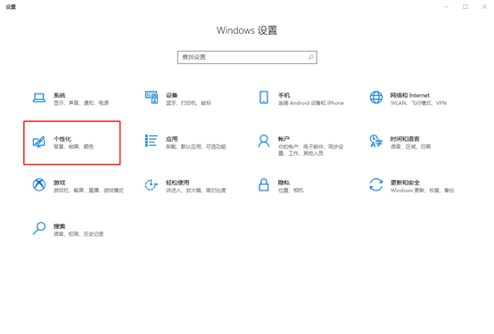Screen dimensions: 494x334
Task: Open the 设备 (Devices) keyboard icon
Action: pyautogui.click(x=152, y=97)
